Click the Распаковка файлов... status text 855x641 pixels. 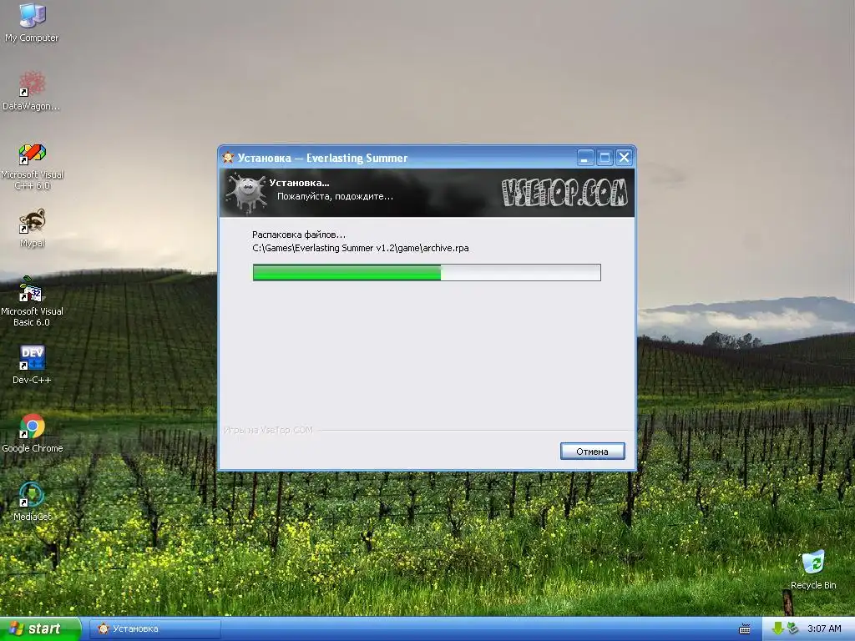(299, 235)
